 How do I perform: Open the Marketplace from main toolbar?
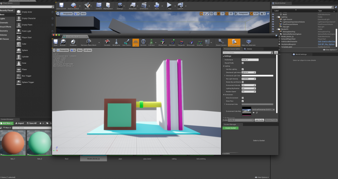108,6
